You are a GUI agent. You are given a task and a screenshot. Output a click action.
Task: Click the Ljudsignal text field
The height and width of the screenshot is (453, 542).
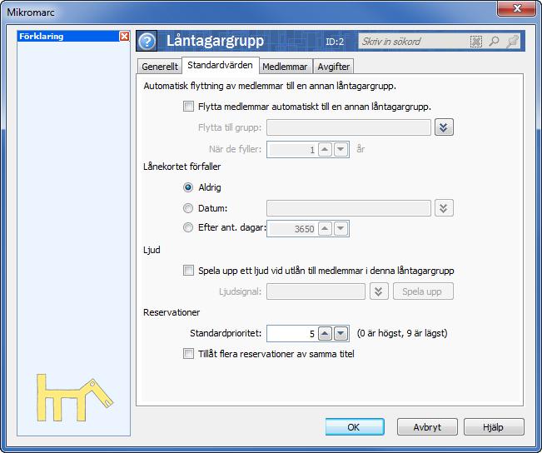pos(316,291)
